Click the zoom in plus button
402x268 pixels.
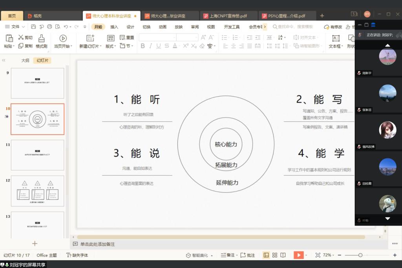(x=395, y=255)
